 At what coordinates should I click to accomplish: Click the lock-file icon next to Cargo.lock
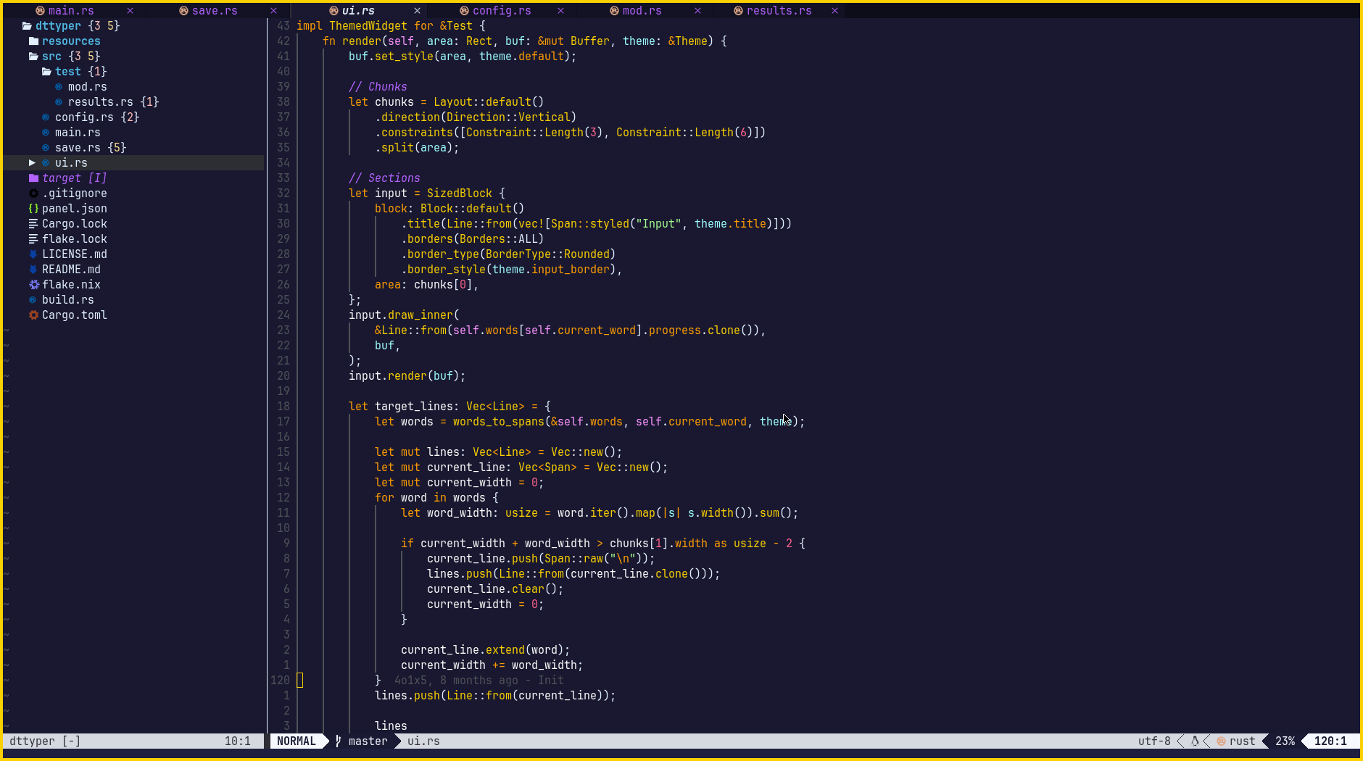[33, 224]
